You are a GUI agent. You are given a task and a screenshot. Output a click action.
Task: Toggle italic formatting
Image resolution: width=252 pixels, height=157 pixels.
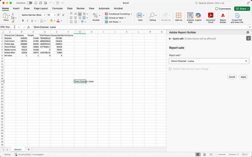coord(28,21)
